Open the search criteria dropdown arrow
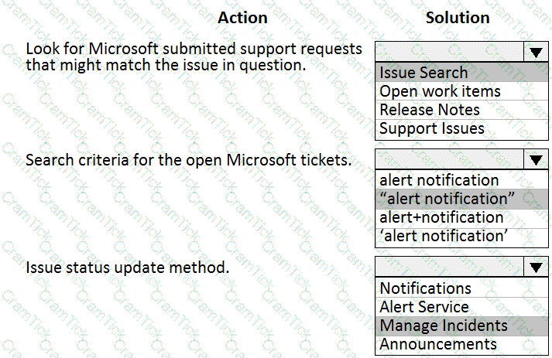 (536, 159)
